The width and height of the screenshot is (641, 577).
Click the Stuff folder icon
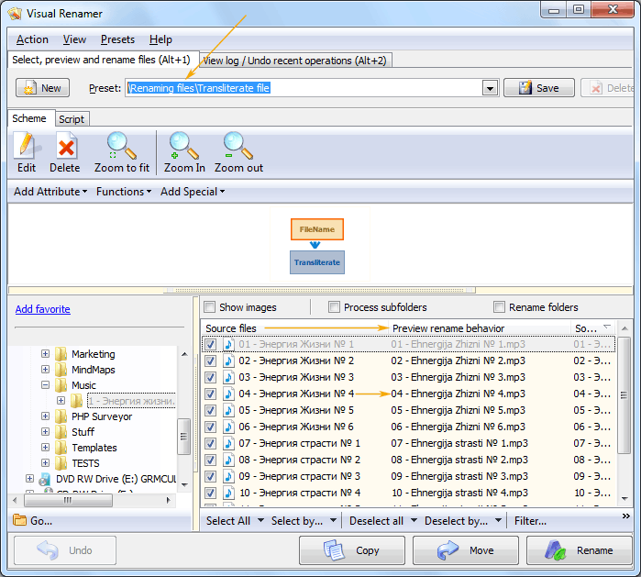[61, 432]
